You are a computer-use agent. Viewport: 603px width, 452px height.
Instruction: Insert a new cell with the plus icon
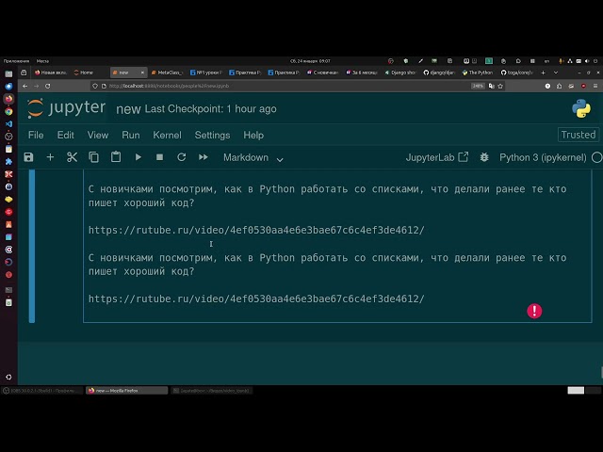point(50,157)
